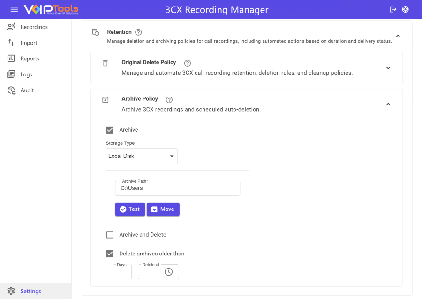Go to Recordings in sidebar
This screenshot has width=422, height=299.
click(x=34, y=27)
